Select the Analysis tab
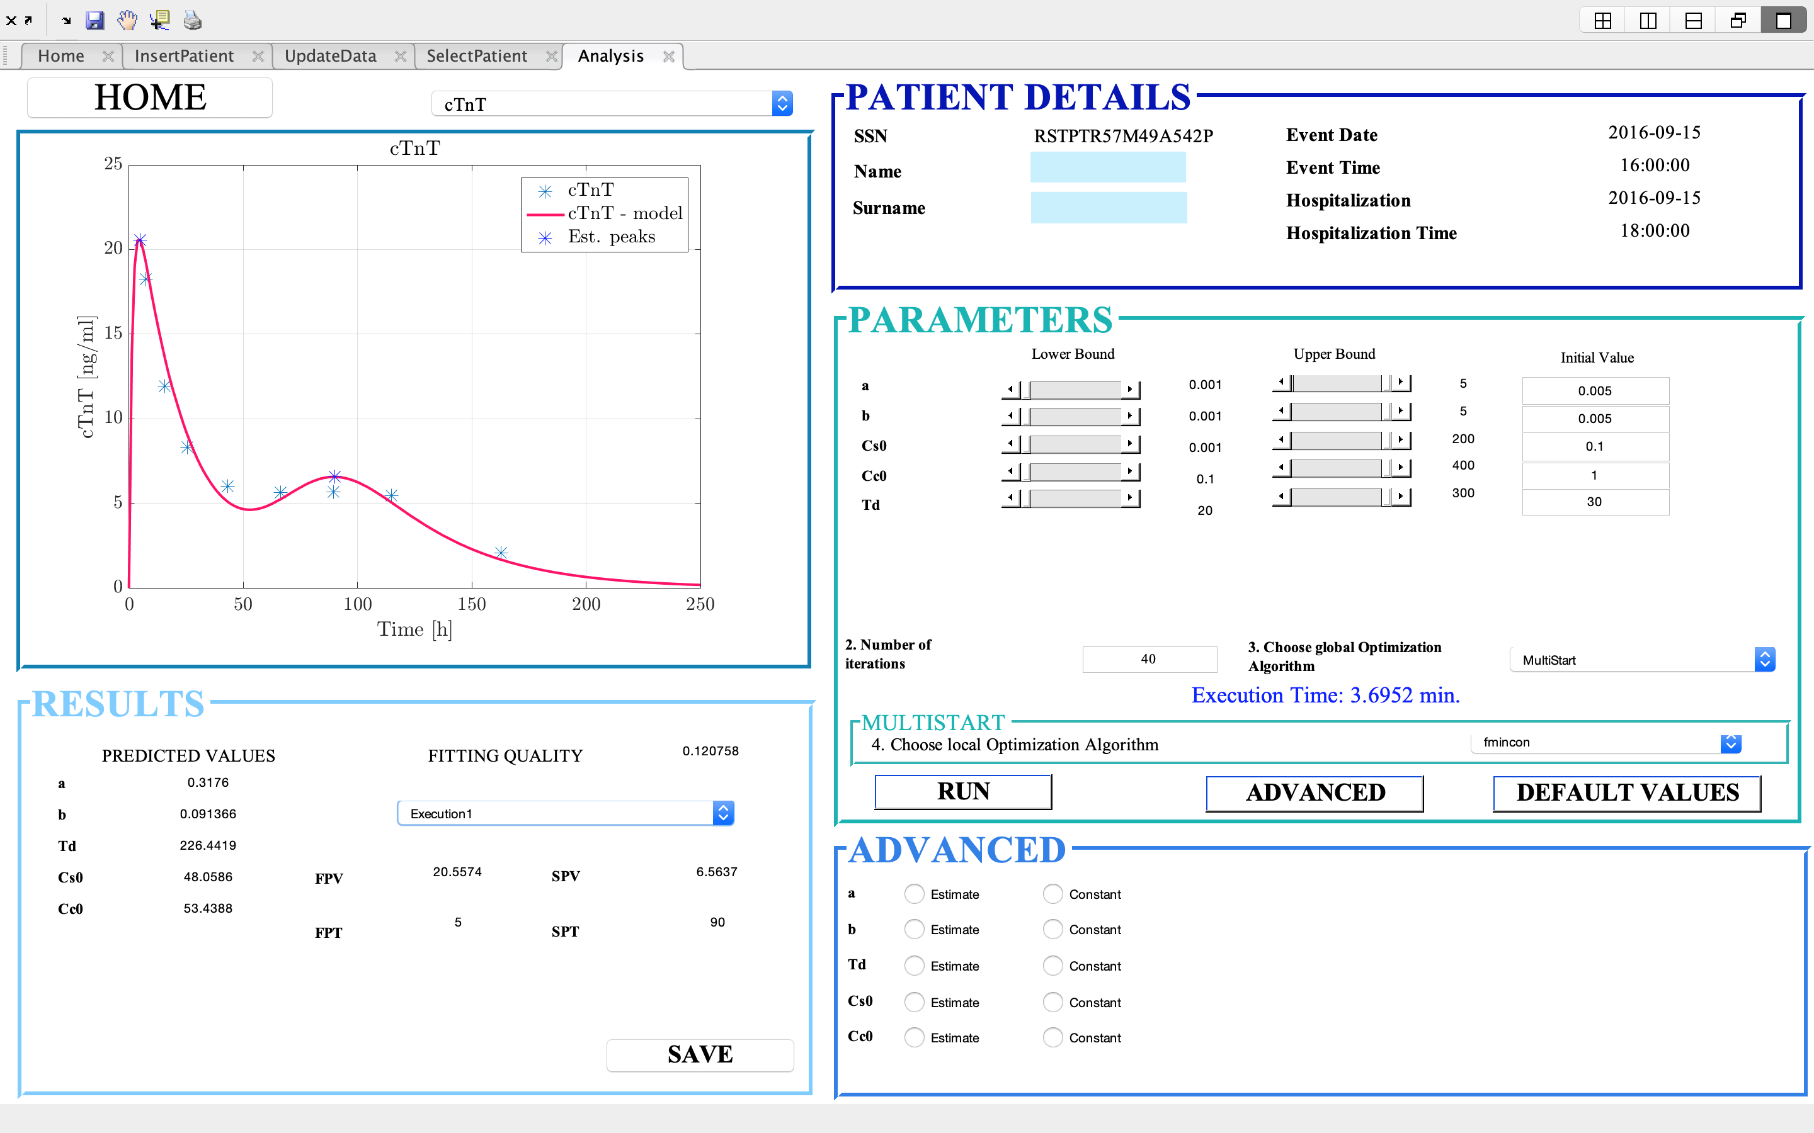 (x=610, y=56)
